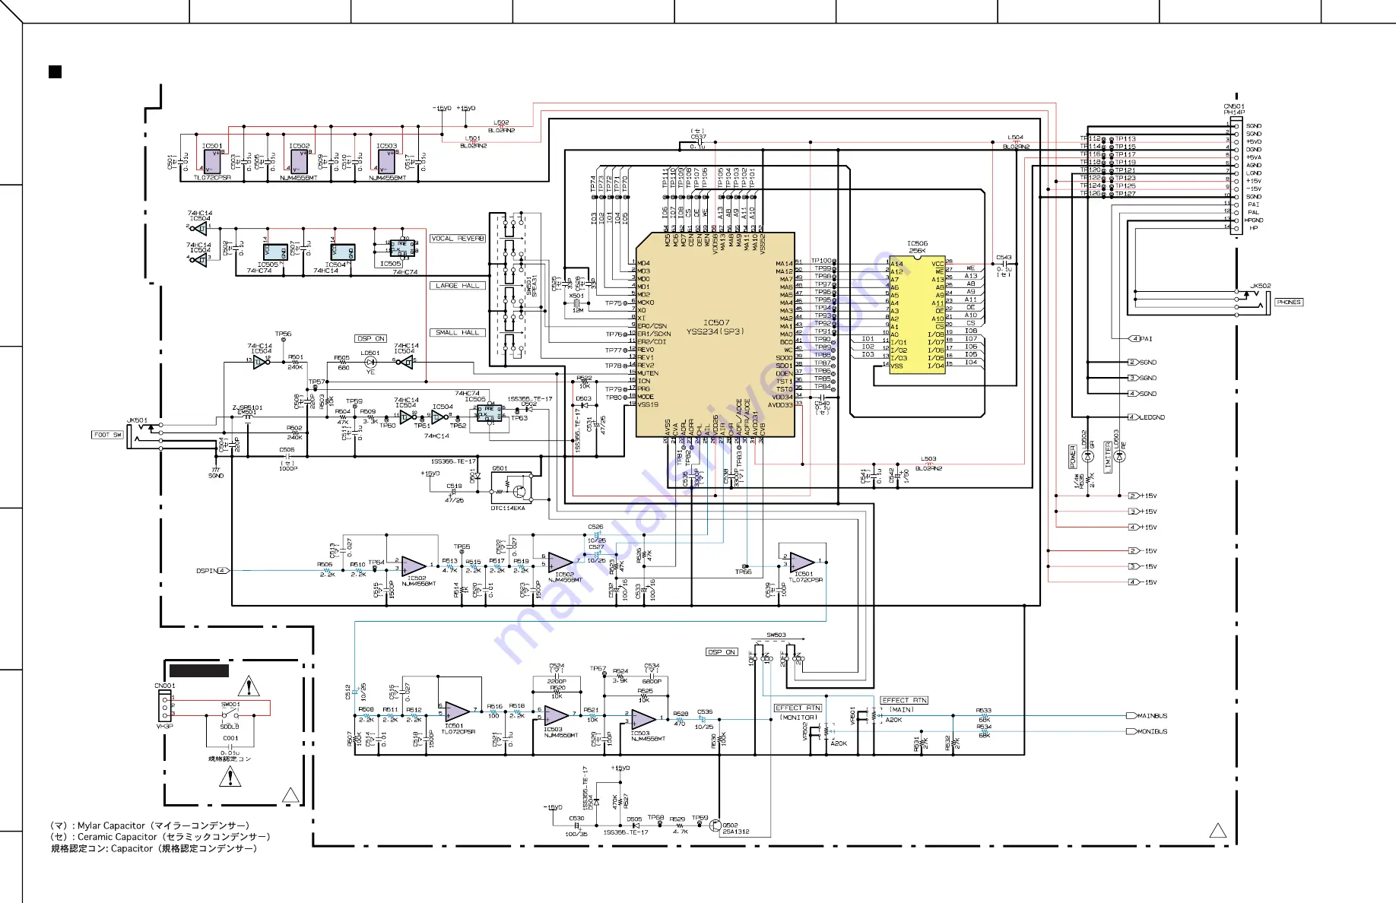
Task: Click the LD503 red LED symbol
Action: click(x=1119, y=456)
